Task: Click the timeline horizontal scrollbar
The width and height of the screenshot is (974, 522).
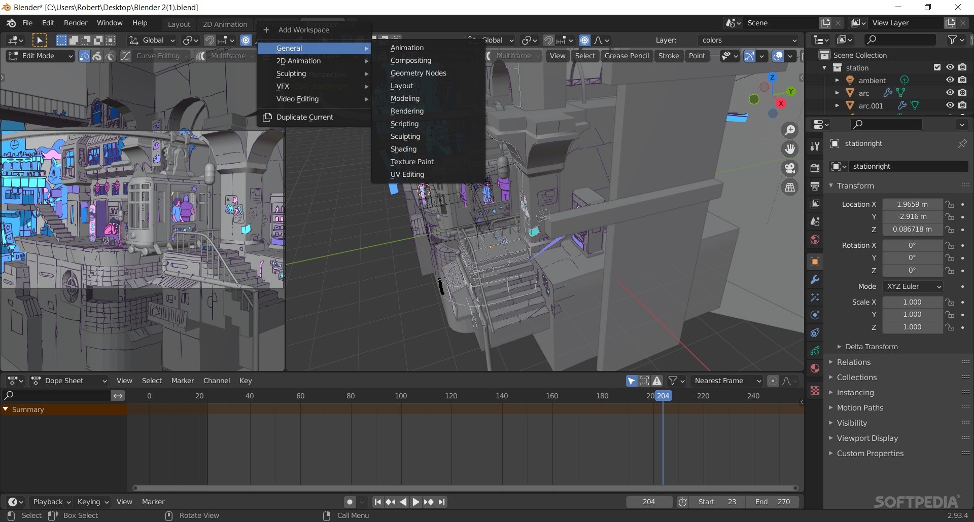Action: tap(466, 488)
